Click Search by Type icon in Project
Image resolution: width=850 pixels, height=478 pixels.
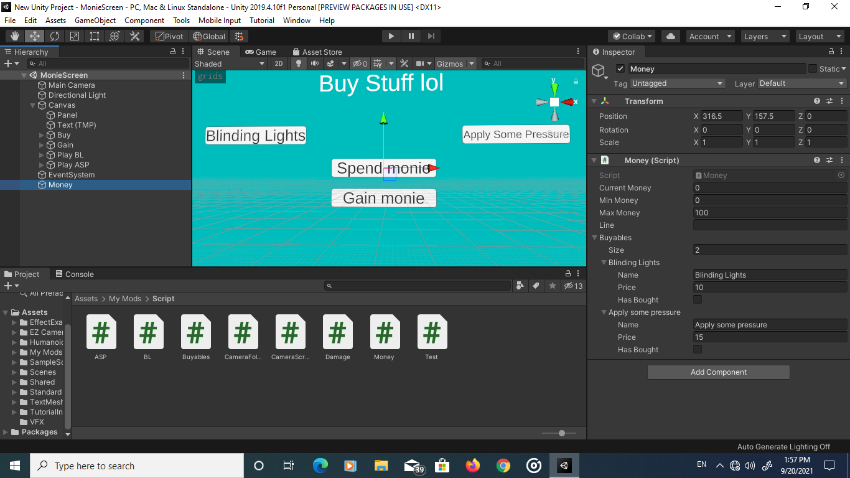[520, 286]
